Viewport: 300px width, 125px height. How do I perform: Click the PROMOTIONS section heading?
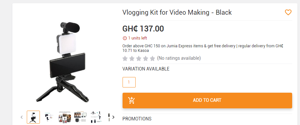137,119
